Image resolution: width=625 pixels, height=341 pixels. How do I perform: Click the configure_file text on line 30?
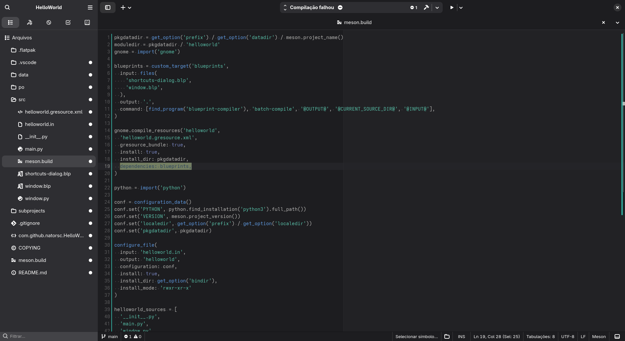click(x=134, y=245)
